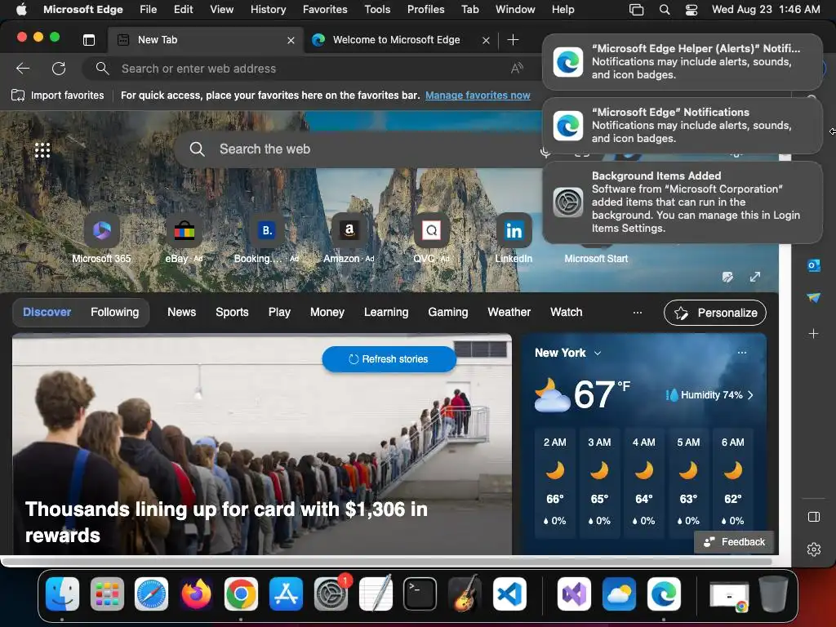Click the Feedback button

(x=734, y=542)
